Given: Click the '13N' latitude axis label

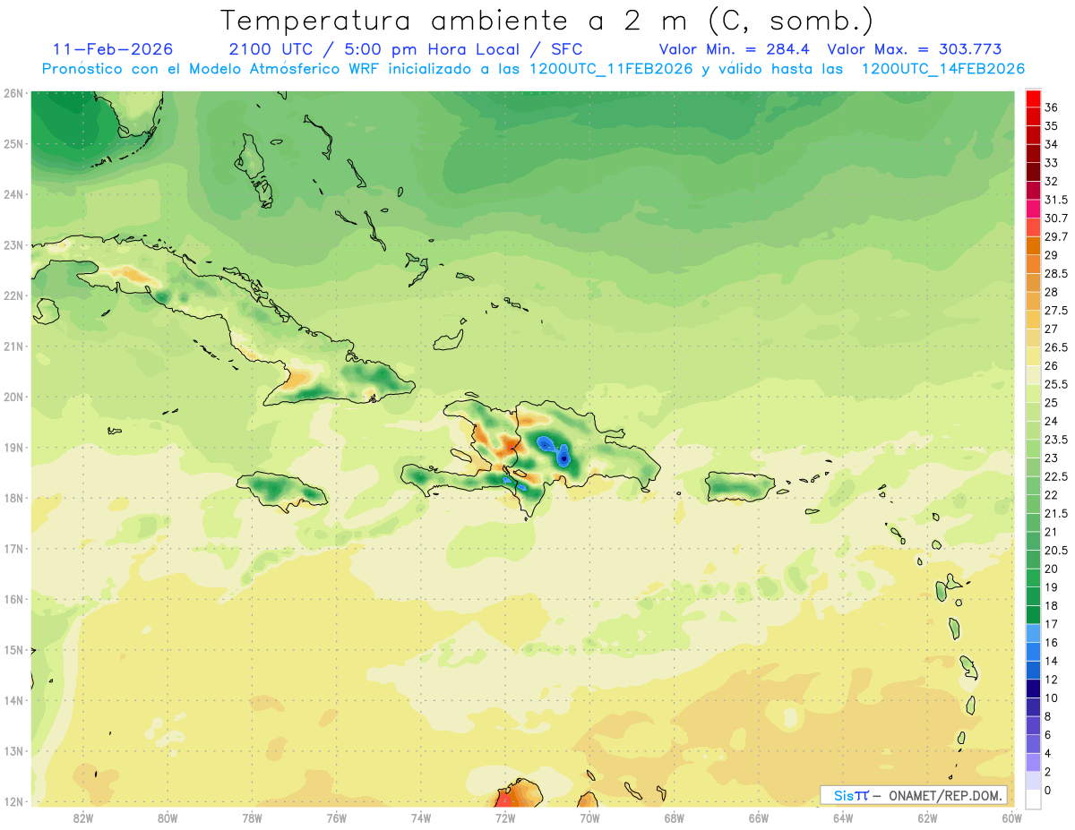Looking at the screenshot, I should point(13,750).
